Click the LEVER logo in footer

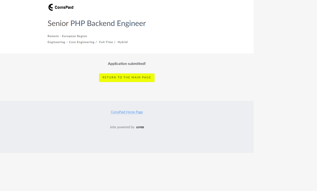click(140, 127)
